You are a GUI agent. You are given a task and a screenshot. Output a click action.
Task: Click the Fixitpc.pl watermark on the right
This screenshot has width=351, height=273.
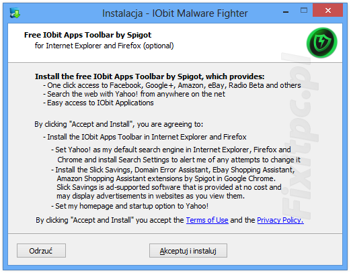pos(300,136)
